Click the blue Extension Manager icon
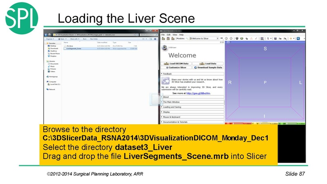This screenshot has height=184, width=327. [x=298, y=38]
